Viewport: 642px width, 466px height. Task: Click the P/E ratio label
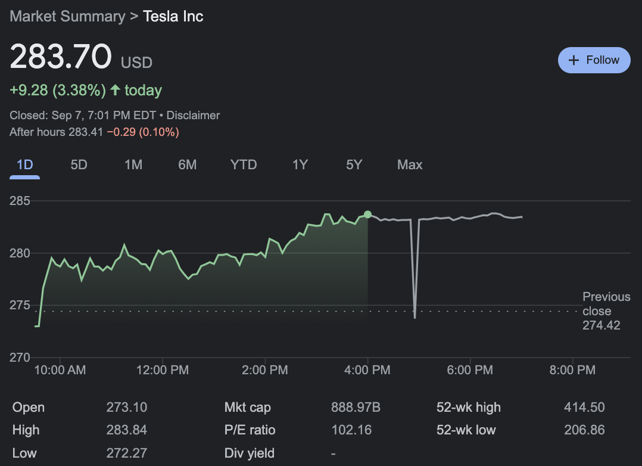click(250, 430)
